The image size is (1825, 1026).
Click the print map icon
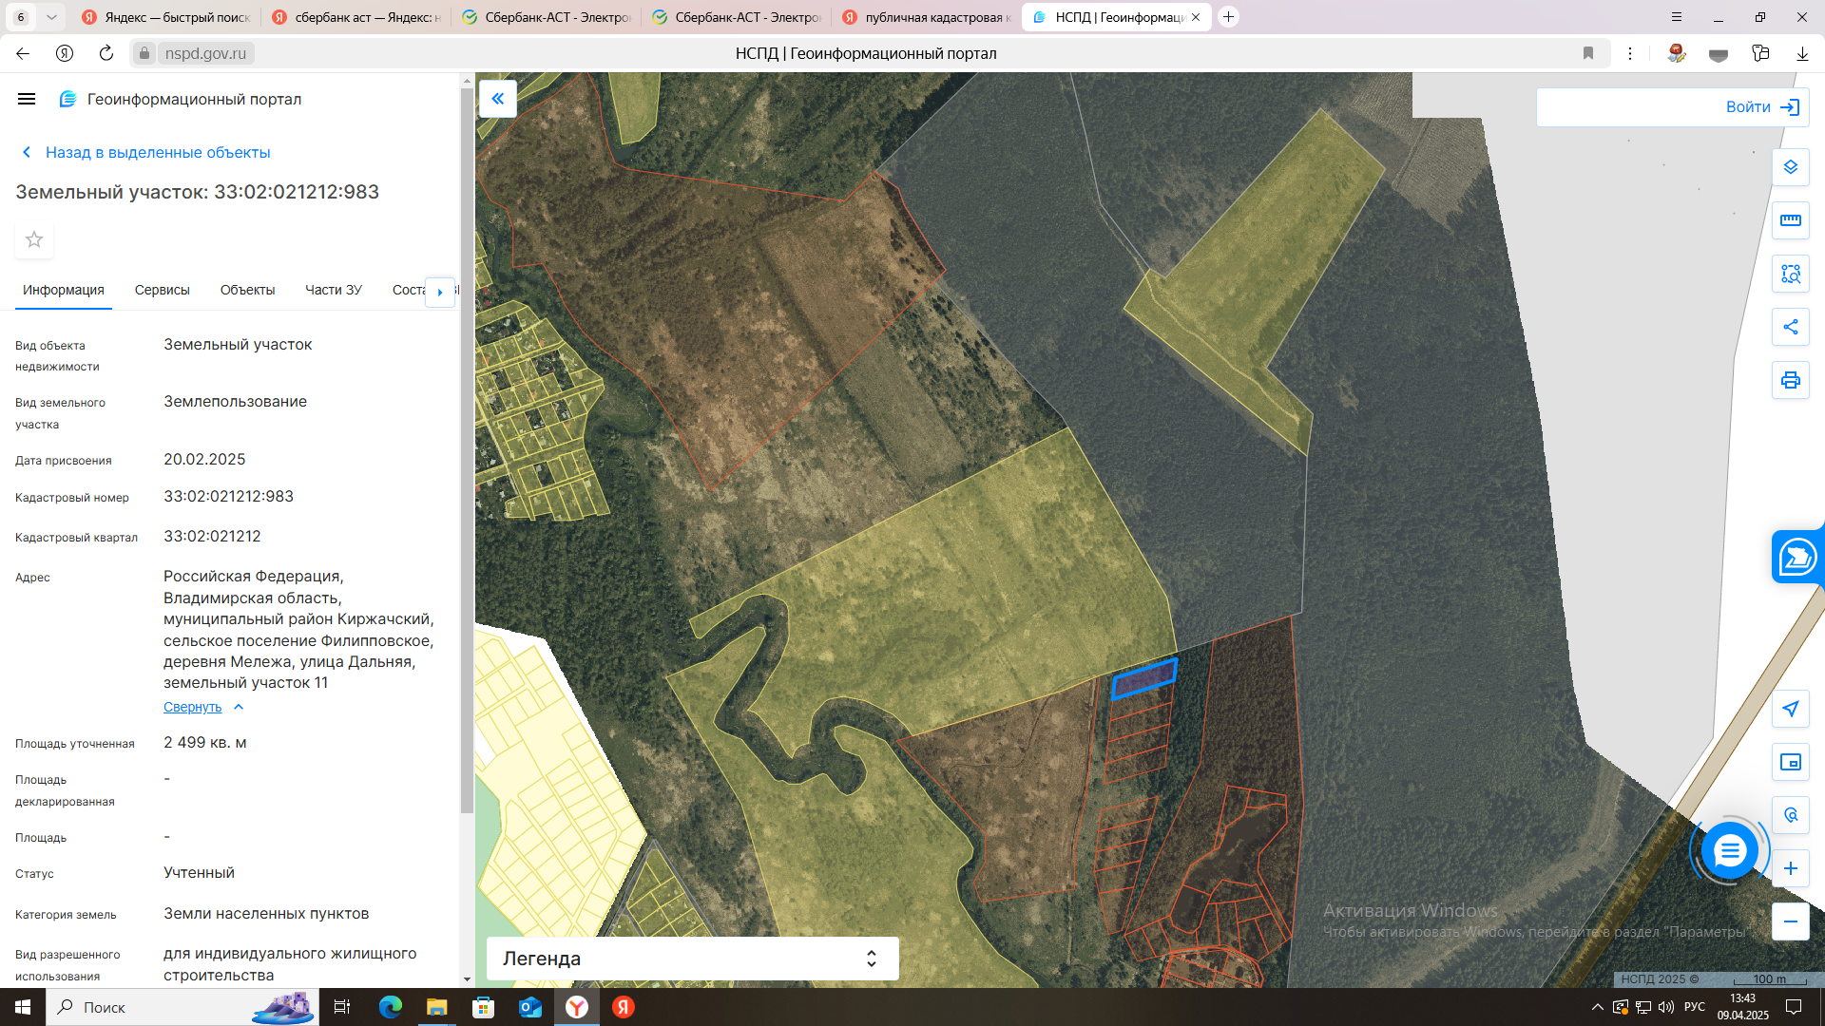(1790, 380)
